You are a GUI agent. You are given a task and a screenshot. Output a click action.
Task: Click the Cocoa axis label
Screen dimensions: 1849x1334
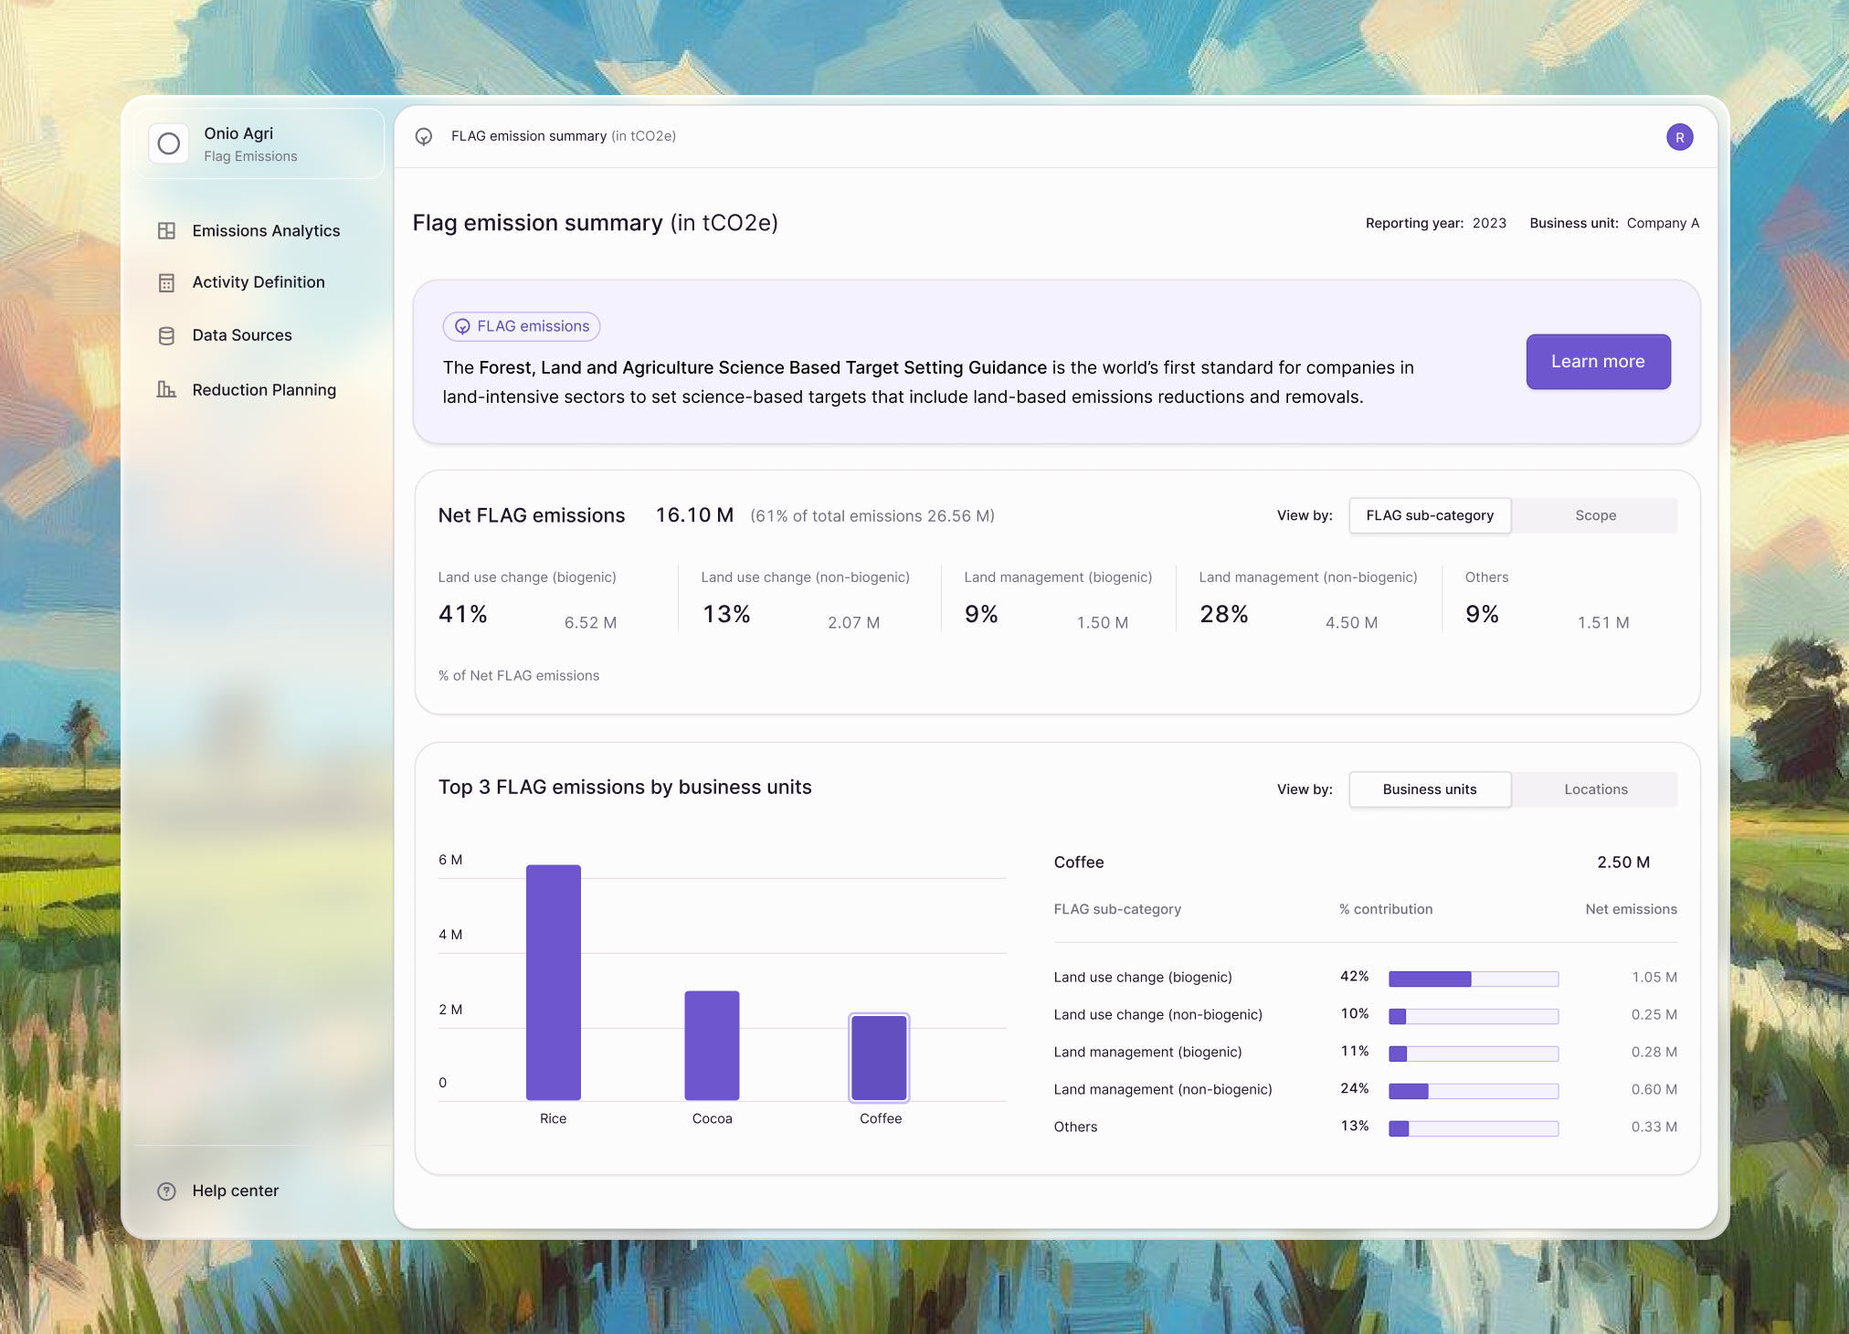712,1118
